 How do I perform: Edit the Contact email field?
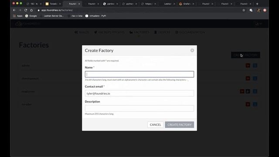click(x=139, y=93)
